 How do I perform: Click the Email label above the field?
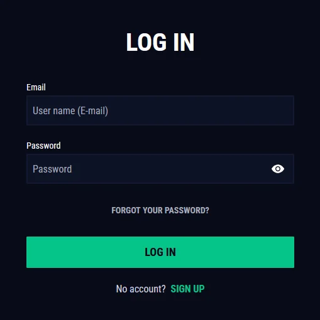(x=36, y=87)
